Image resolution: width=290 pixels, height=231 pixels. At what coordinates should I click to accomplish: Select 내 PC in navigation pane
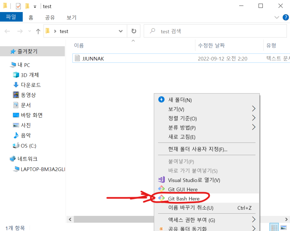[x=24, y=65]
